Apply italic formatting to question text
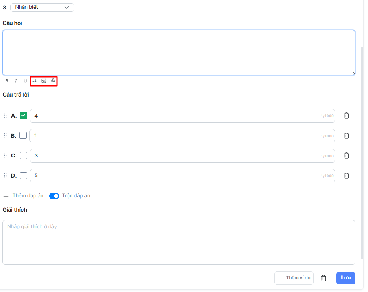The image size is (368, 292). coord(16,81)
